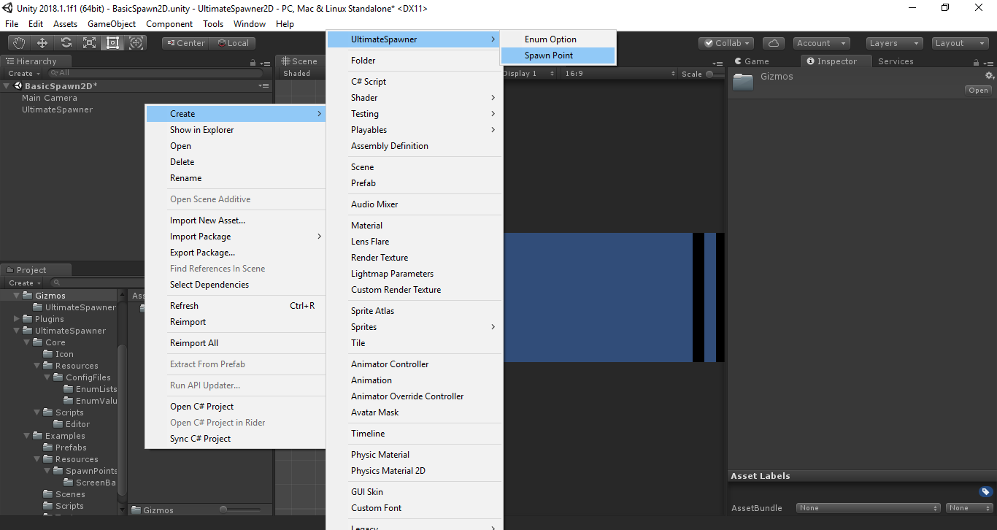Collapse the Core folder arrow
This screenshot has width=997, height=530.
28,342
